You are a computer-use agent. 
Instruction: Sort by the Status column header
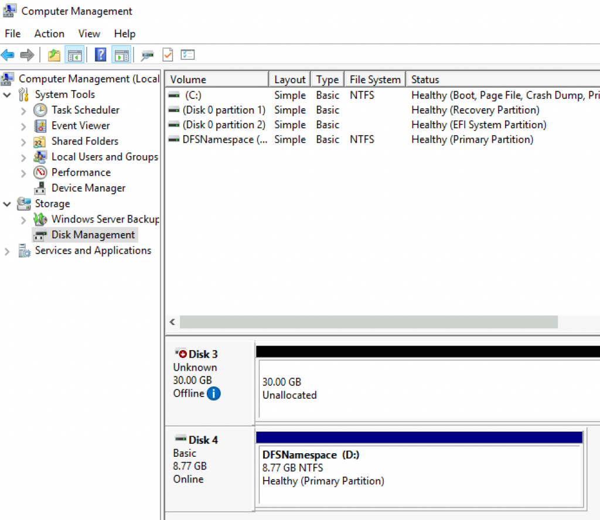pyautogui.click(x=503, y=80)
